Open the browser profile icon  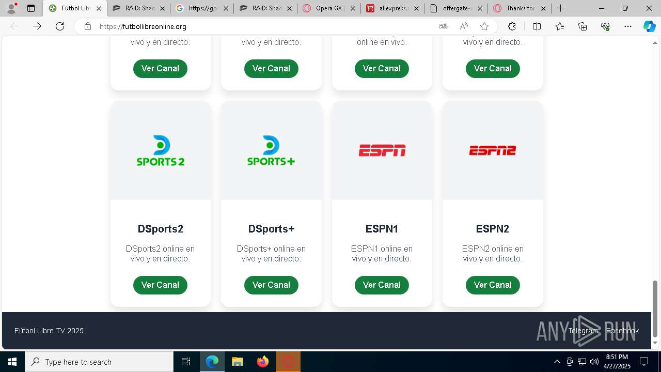coord(11,8)
